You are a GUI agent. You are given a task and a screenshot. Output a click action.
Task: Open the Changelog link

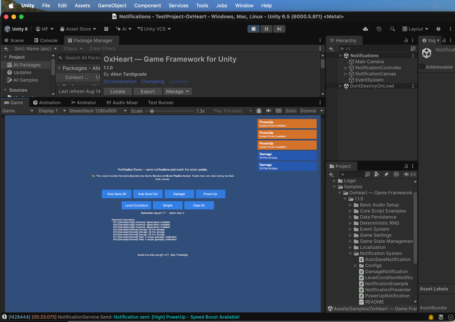coord(153,81)
